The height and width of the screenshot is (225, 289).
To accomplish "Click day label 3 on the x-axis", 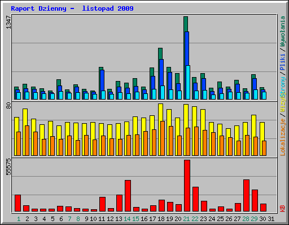I will [x=36, y=219].
